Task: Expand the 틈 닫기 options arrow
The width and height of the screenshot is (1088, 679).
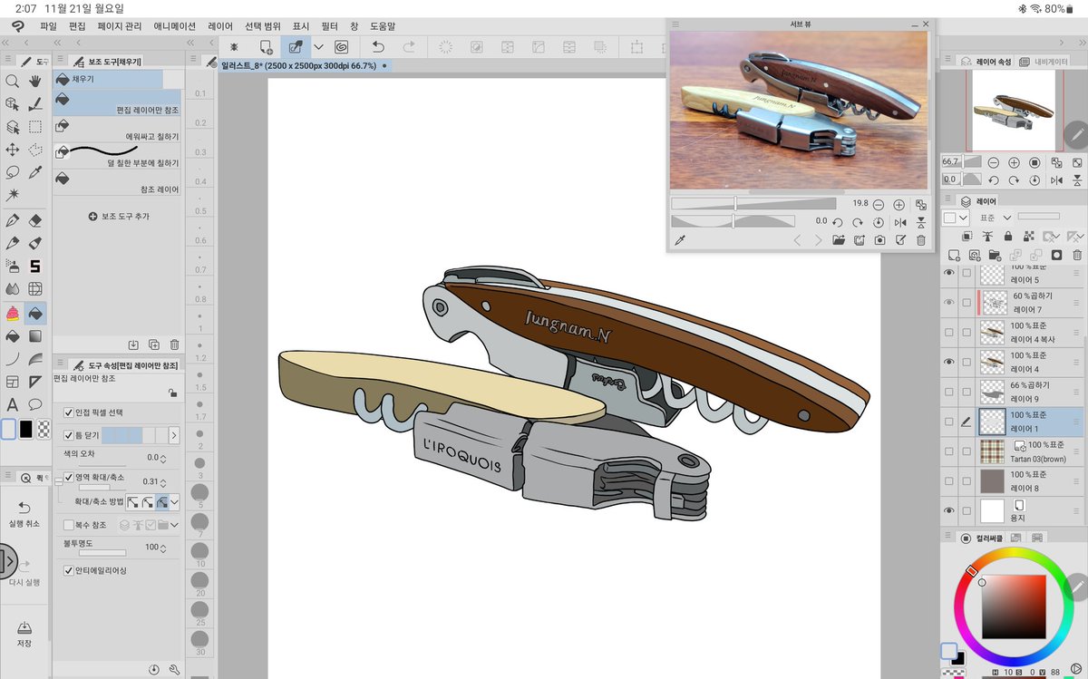Action: [174, 436]
